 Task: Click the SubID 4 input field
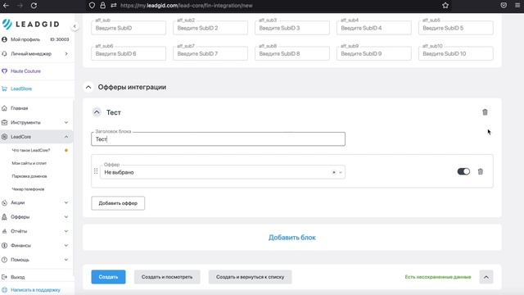tap(374, 28)
